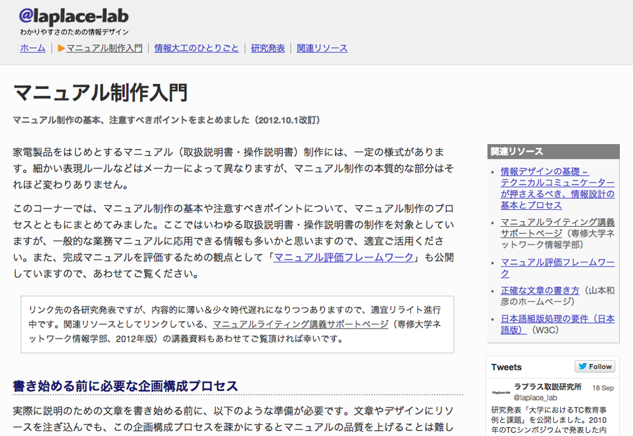Open the マニュアル評価フレームワーク link in the body paragraph

[x=344, y=258]
